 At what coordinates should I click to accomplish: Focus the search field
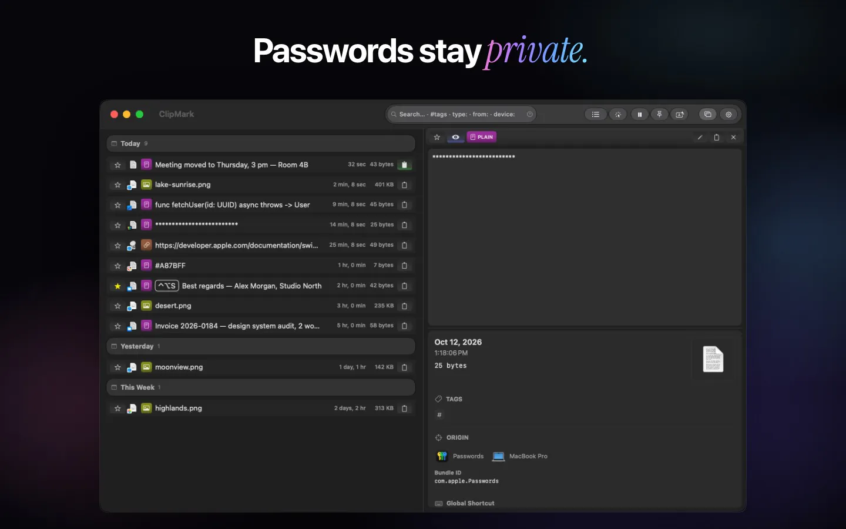click(461, 115)
